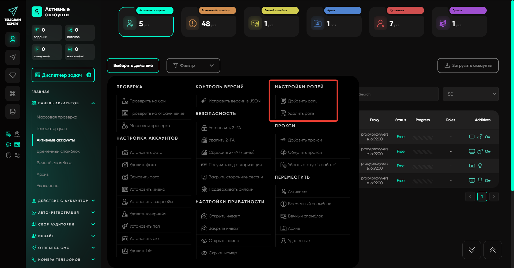
Task: Choose Проверить на бан from menu
Action: pos(147,101)
